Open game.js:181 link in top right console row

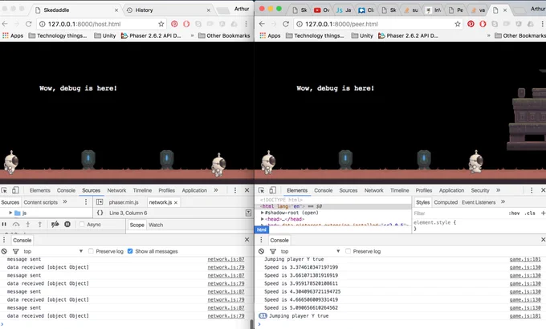click(525, 259)
